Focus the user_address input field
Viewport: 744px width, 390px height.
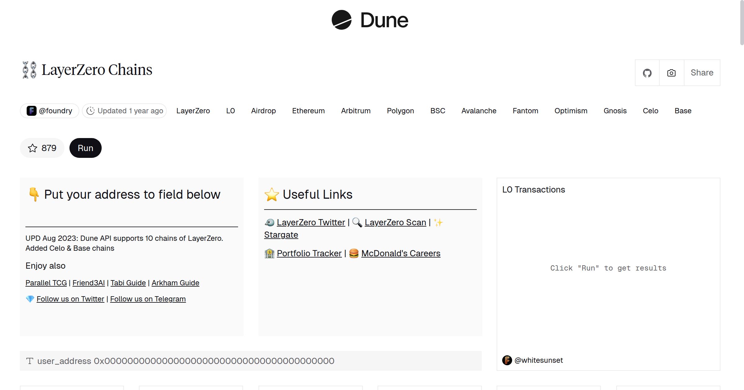pos(214,361)
